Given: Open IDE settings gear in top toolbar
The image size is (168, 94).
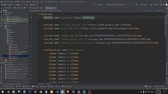Looking at the screenshot, I should 164,5.
